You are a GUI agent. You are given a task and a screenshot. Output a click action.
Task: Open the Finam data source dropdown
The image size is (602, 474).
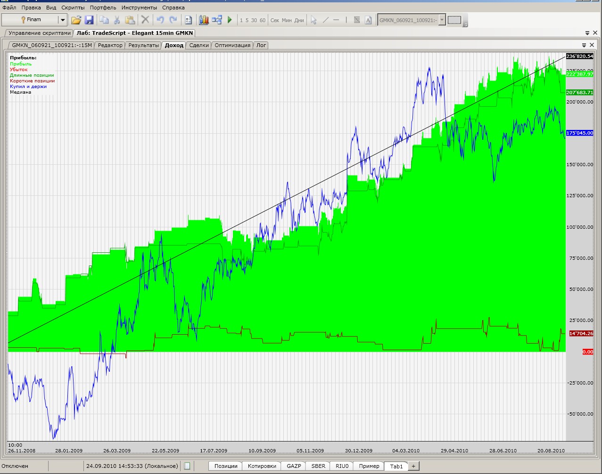pos(62,20)
